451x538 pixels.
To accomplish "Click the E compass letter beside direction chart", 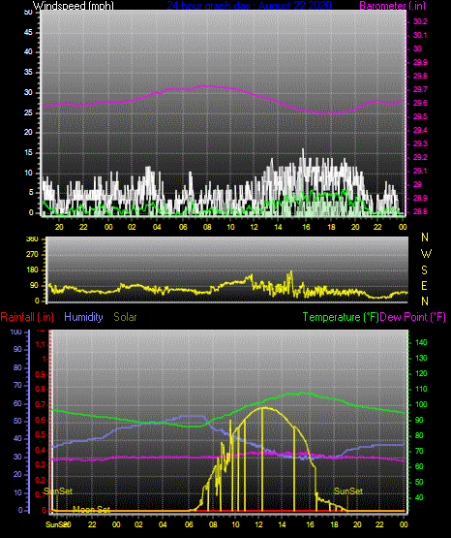I will (x=424, y=285).
